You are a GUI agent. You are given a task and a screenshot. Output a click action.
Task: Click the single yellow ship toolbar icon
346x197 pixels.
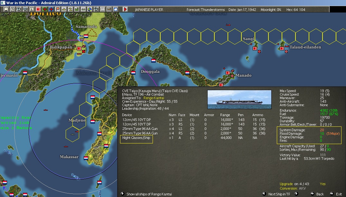pos(64,9)
